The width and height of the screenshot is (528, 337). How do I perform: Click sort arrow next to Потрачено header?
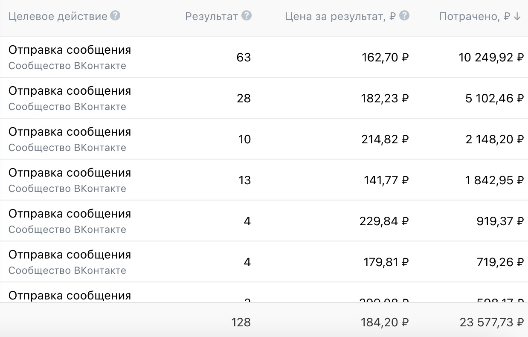[x=517, y=17]
